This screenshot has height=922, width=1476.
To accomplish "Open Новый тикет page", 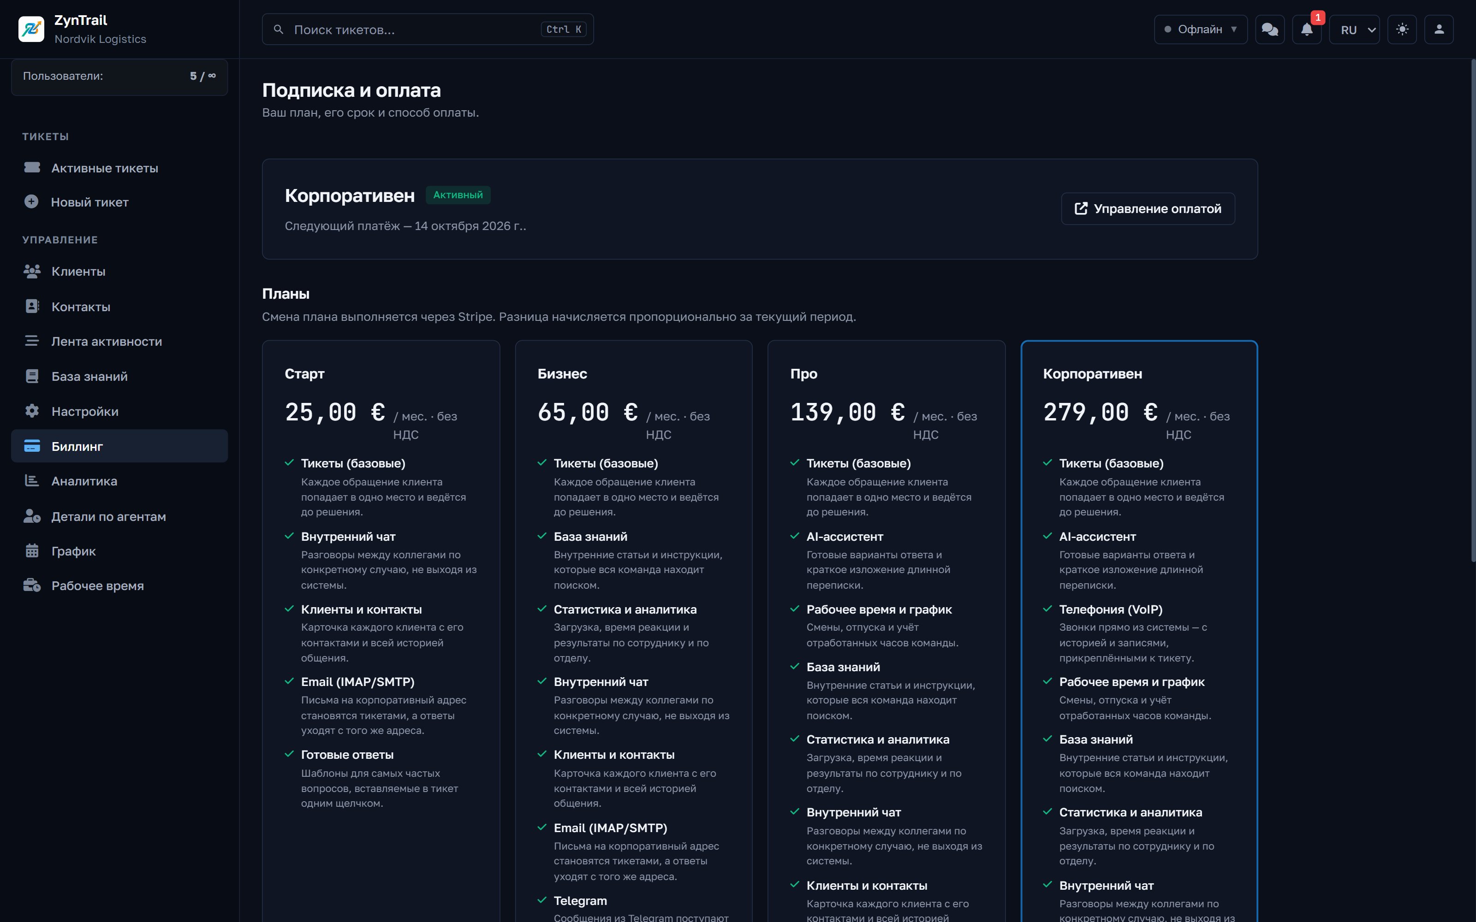I will point(119,202).
